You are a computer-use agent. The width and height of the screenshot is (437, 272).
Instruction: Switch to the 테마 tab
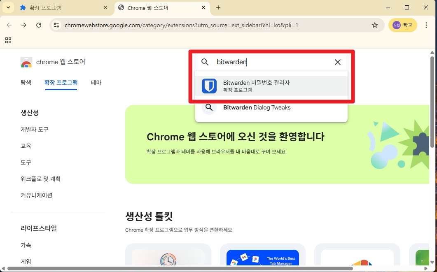click(96, 82)
